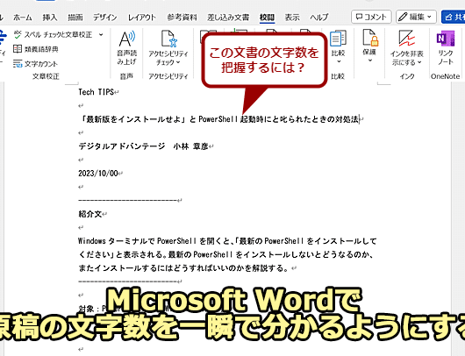Click the 保護 protect document icon
Viewport: 465px width, 356px height.
click(x=370, y=38)
